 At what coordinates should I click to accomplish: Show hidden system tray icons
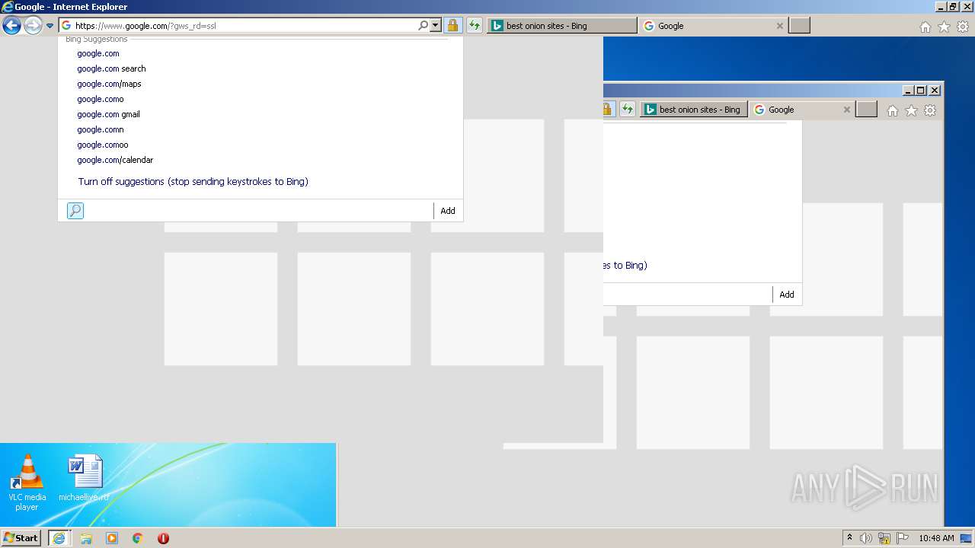pos(849,538)
